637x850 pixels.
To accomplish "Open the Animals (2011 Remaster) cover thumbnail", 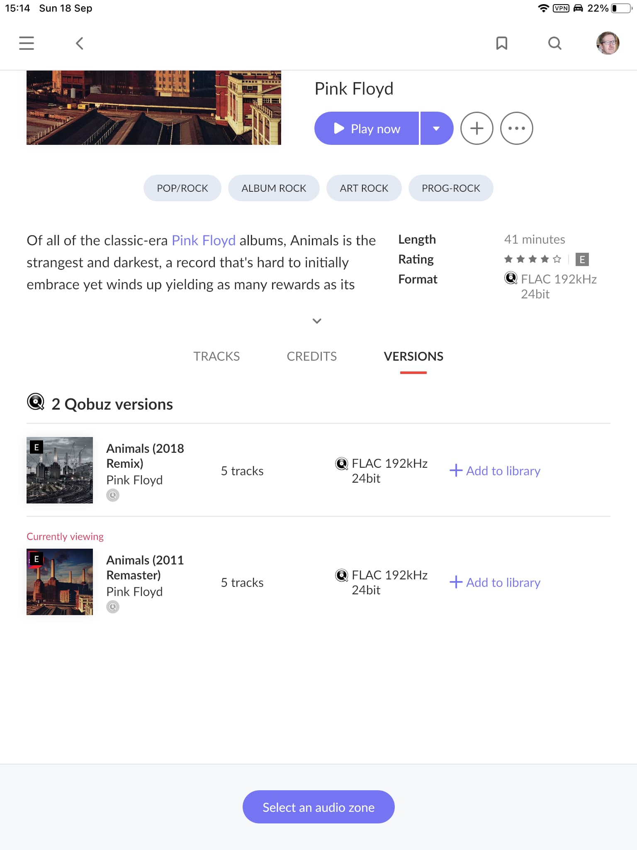I will 60,582.
